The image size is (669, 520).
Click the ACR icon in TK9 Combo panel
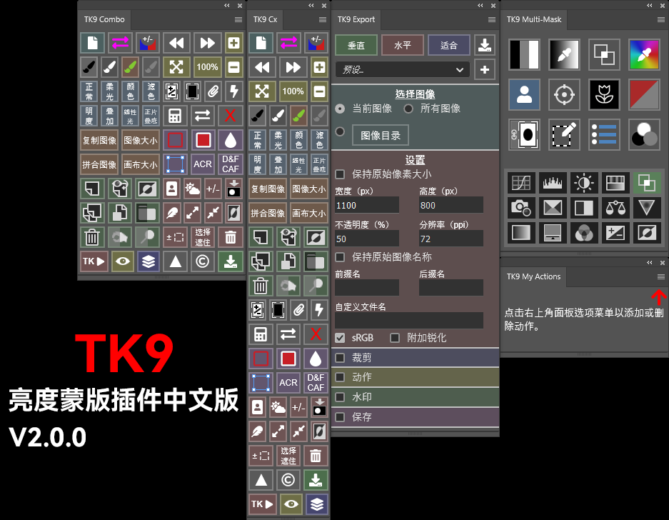203,164
